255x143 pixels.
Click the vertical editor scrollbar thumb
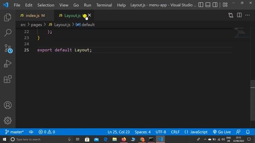(253, 100)
